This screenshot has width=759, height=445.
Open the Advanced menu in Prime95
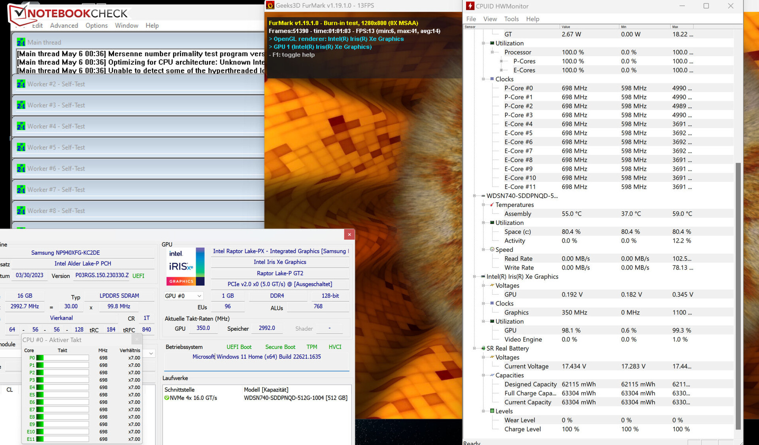64,25
